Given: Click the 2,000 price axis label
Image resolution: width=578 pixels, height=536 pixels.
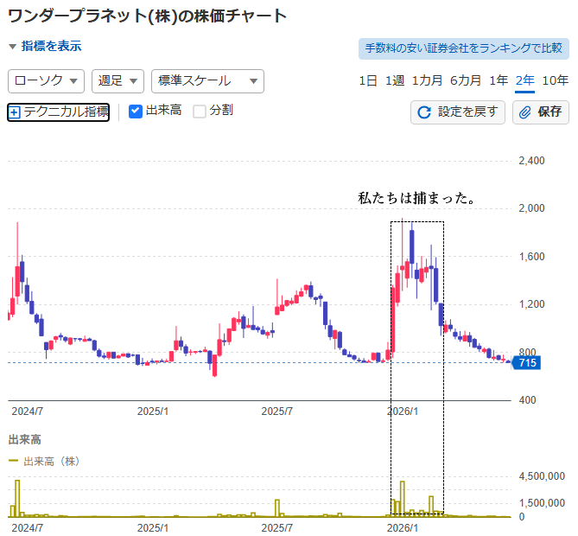Looking at the screenshot, I should [531, 208].
